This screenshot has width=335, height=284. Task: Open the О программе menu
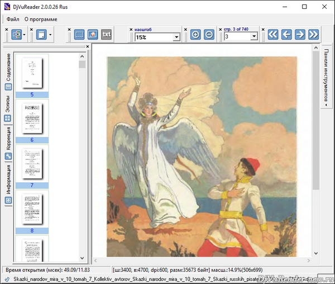pos(41,19)
